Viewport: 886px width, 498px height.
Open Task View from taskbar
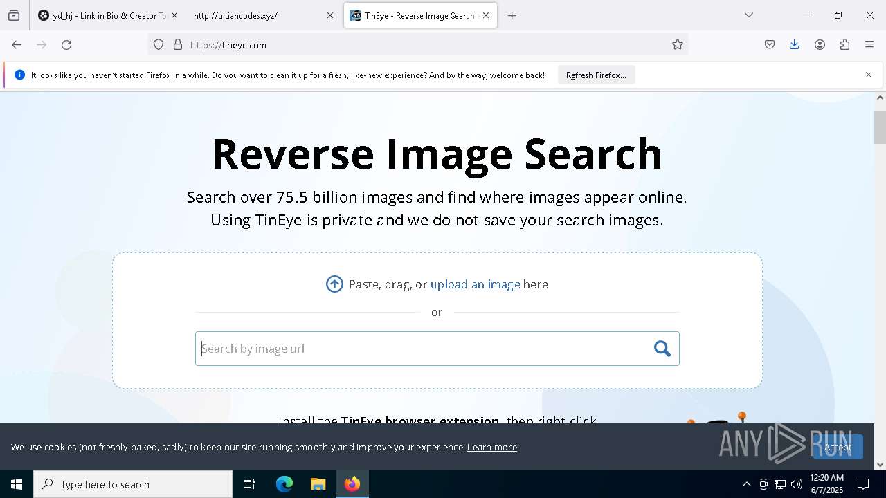coord(249,484)
